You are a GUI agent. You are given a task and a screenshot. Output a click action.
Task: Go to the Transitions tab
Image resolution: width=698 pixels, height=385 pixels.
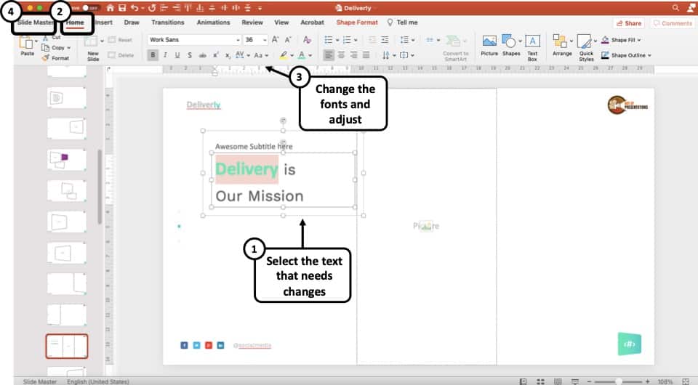(x=167, y=23)
